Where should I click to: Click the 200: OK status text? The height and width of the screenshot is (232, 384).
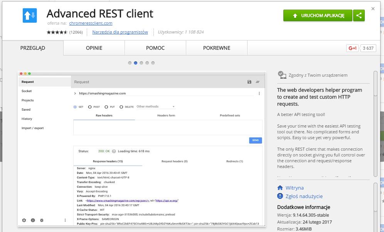(x=104, y=151)
